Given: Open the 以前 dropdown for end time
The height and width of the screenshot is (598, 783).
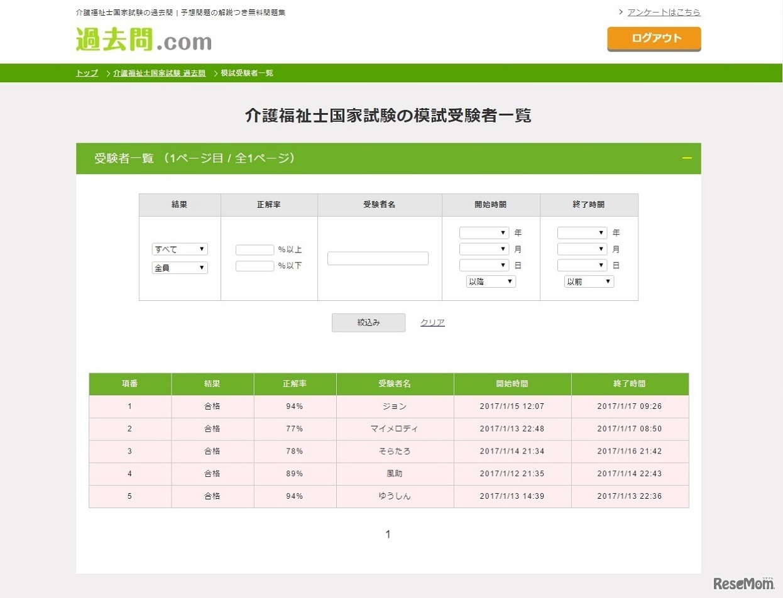Looking at the screenshot, I should tap(588, 281).
